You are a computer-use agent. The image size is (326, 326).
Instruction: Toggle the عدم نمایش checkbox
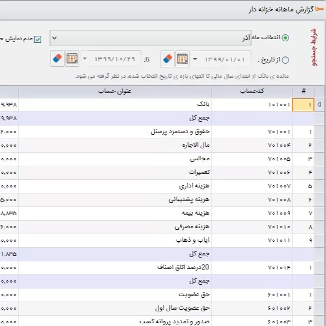tap(37, 39)
